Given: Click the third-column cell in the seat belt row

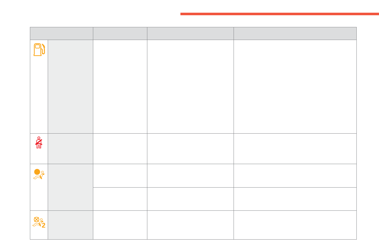Looking at the screenshot, I should pyautogui.click(x=190, y=149).
